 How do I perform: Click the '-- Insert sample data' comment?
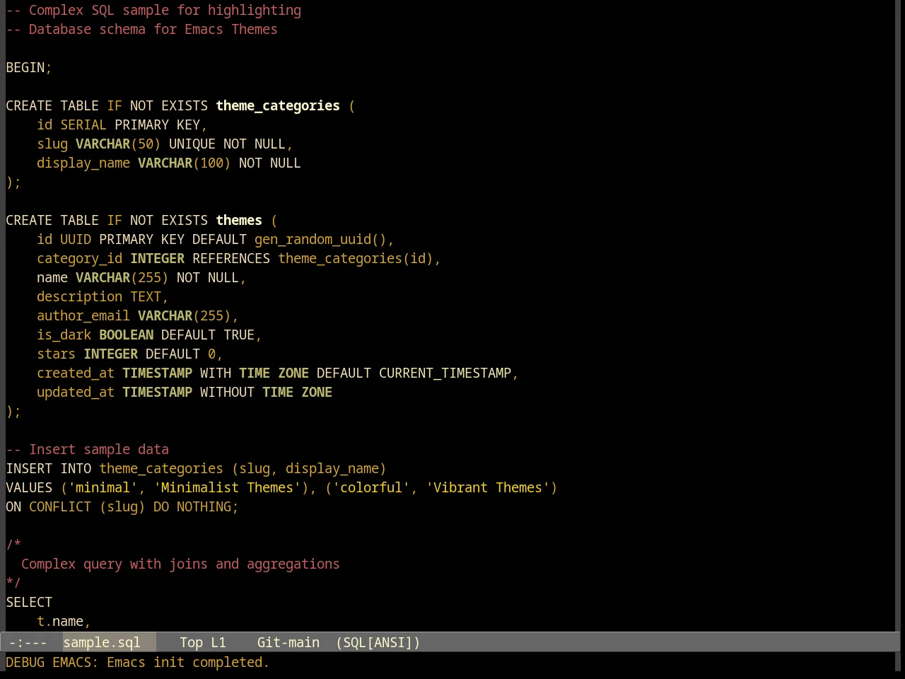[x=87, y=449]
